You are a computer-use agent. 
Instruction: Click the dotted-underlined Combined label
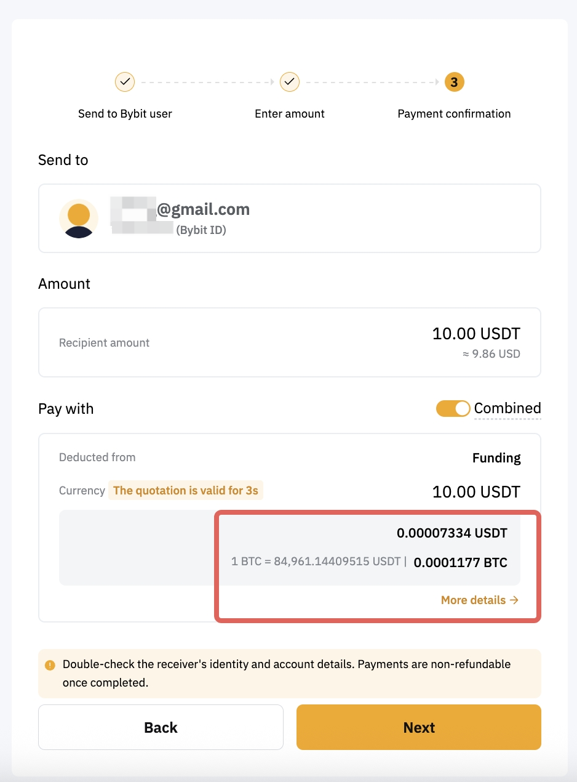[x=507, y=408]
